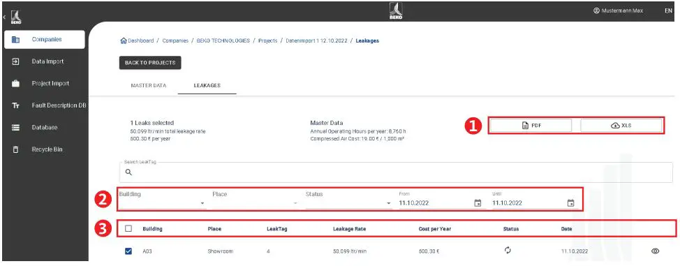Open Database in the sidebar
Viewport: 680px width, 266px height.
(x=44, y=128)
